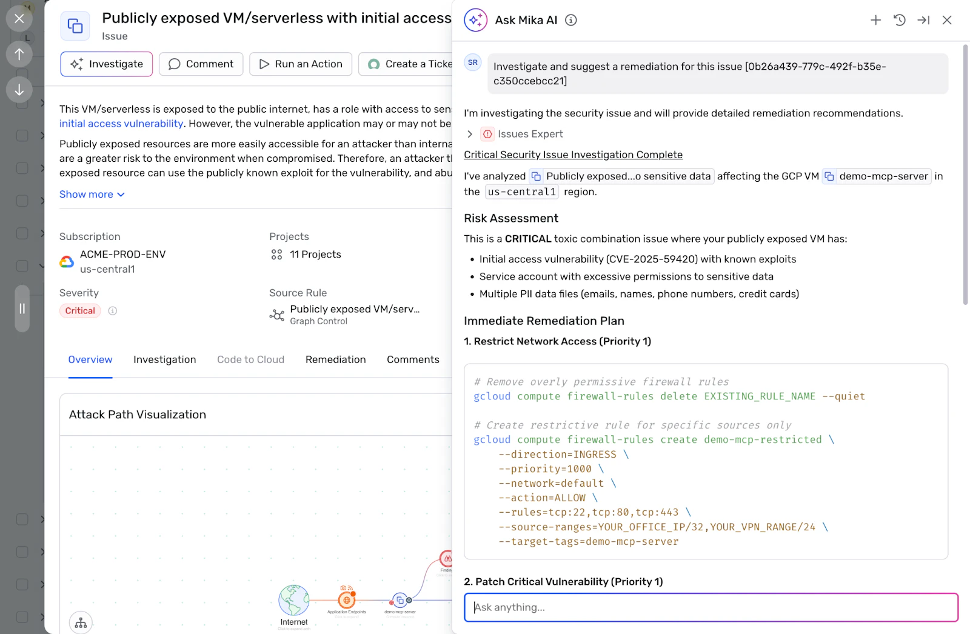Viewport: 970px width, 634px height.
Task: Click the Investigate button
Action: (107, 64)
